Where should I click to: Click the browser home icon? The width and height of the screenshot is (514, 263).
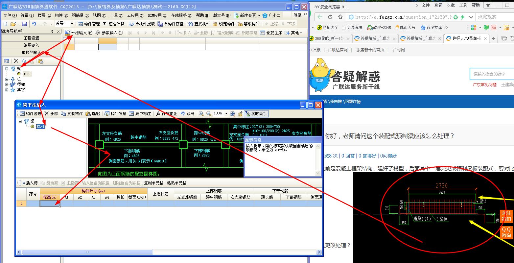point(340,17)
